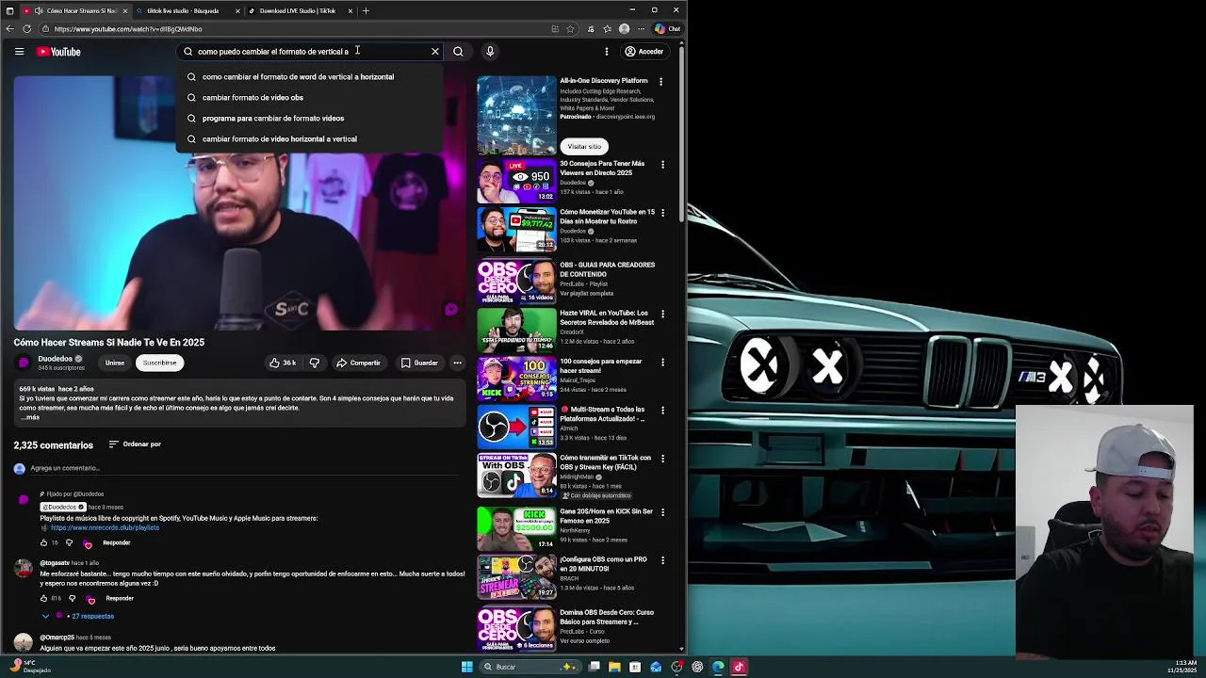This screenshot has height=678, width=1206.
Task: Pick suggestion 'como cambiar el formato de word de vertical a horizontal'
Action: 309,77
